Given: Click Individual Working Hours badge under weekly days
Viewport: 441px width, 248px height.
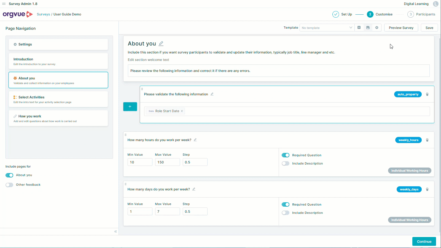Looking at the screenshot, I should point(409,220).
